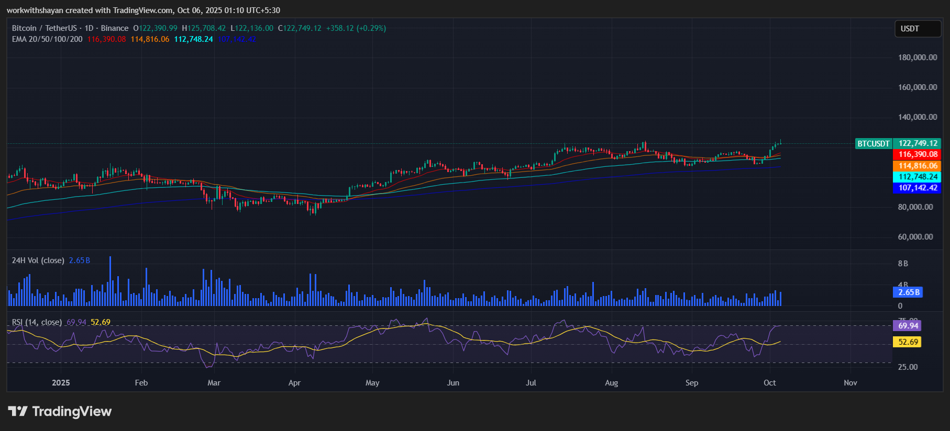Click the green BTCUSDT symbol label

[873, 144]
